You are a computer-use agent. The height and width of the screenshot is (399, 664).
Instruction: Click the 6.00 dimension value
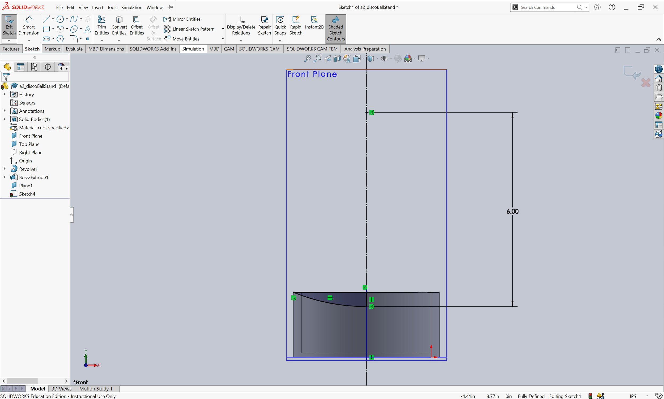tap(512, 211)
